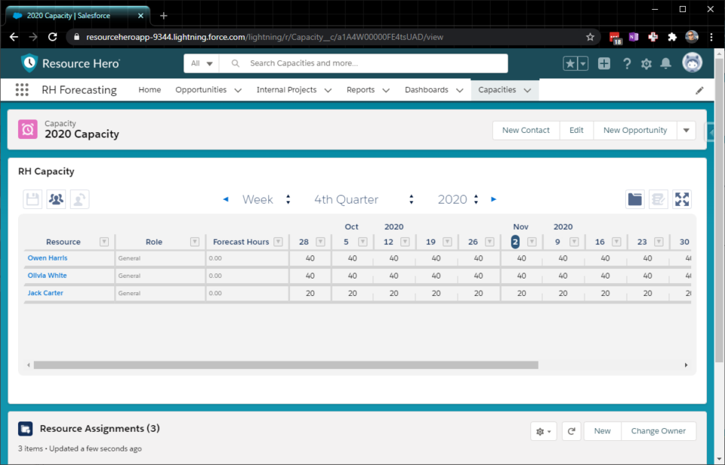Click the Edit button on record

576,131
